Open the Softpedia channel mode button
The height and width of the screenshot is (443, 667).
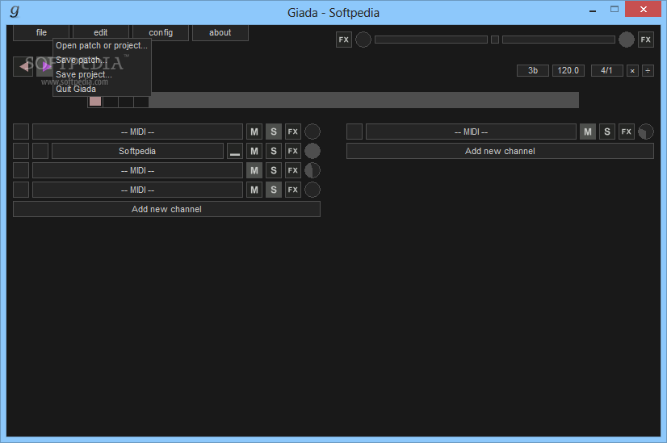click(x=235, y=151)
